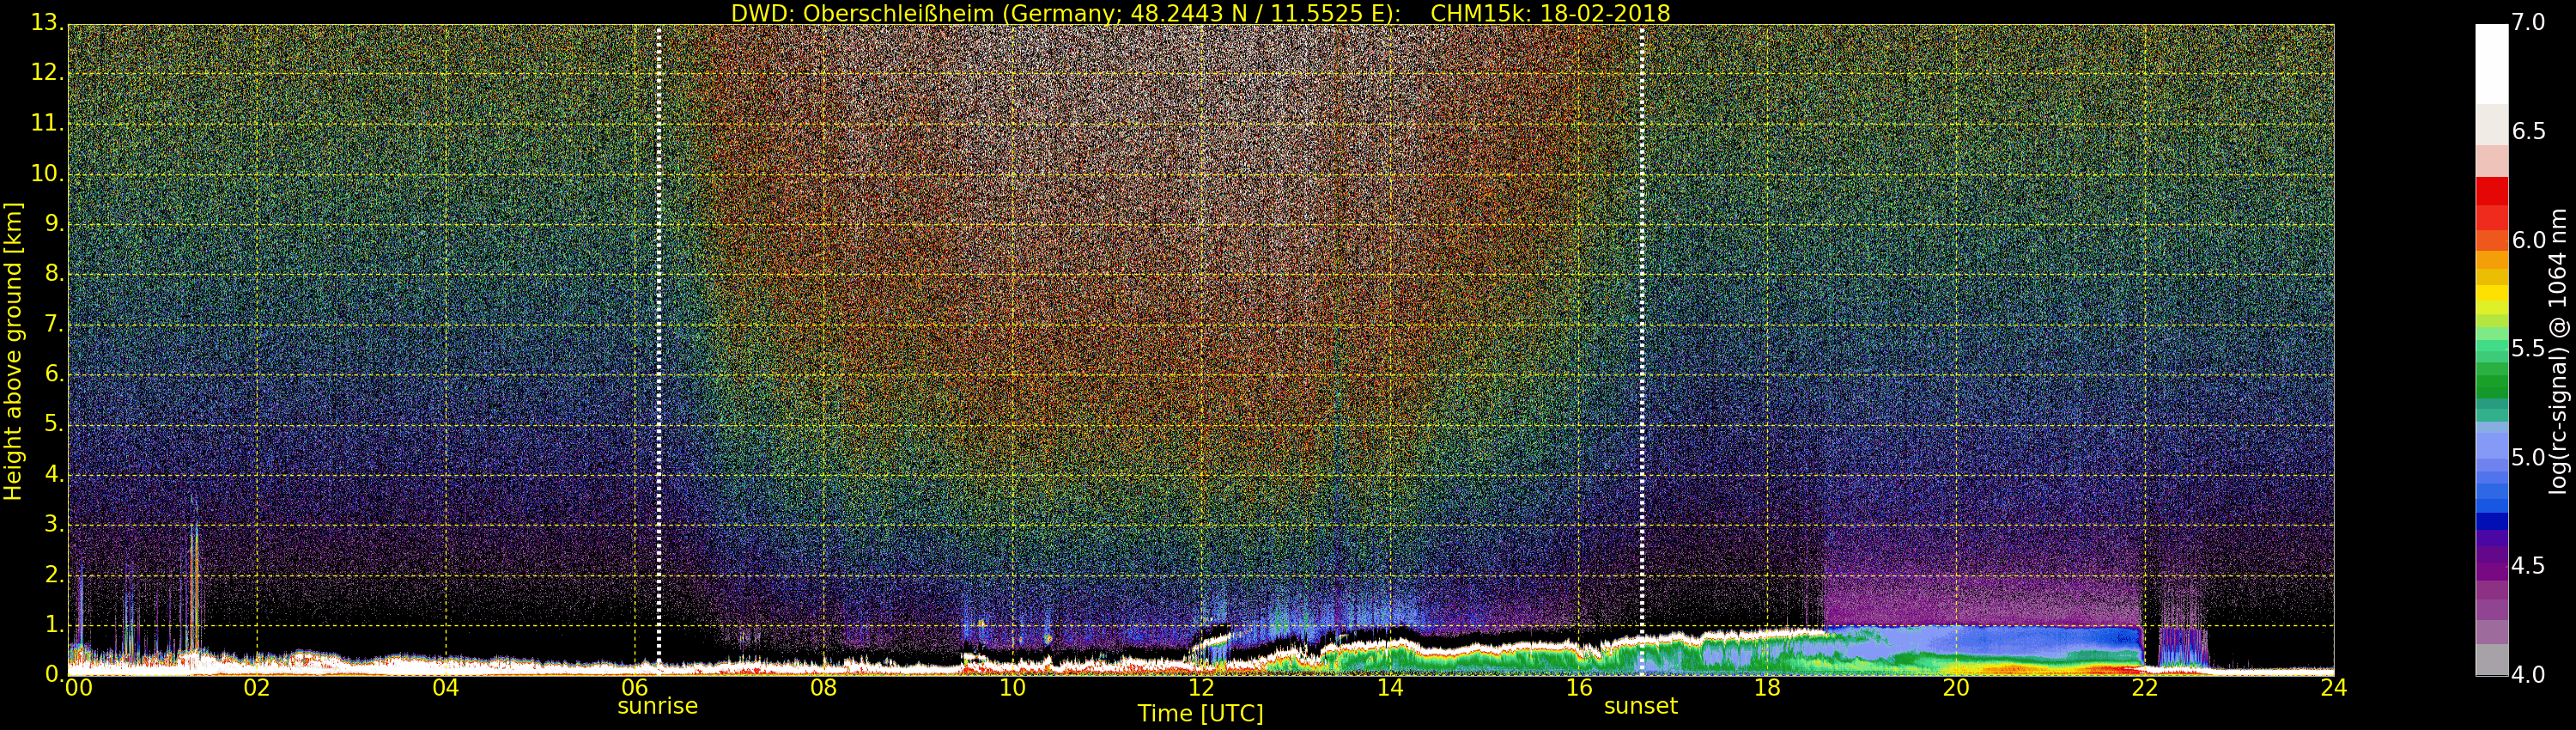Click the log(rc-signal) @ 1064 nm label
Viewport: 2576px width, 730px height.
(x=2557, y=350)
